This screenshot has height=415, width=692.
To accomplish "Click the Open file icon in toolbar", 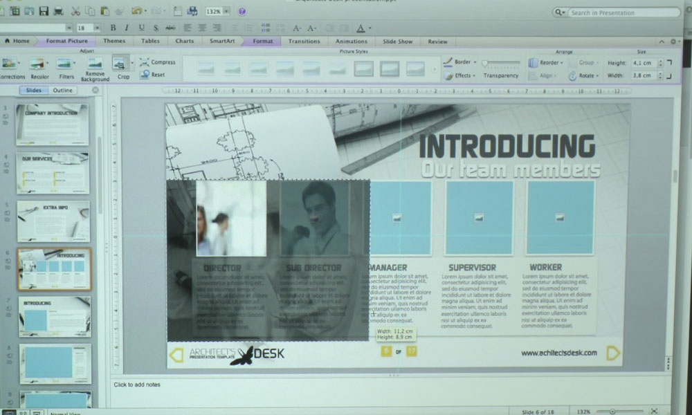I will point(29,11).
